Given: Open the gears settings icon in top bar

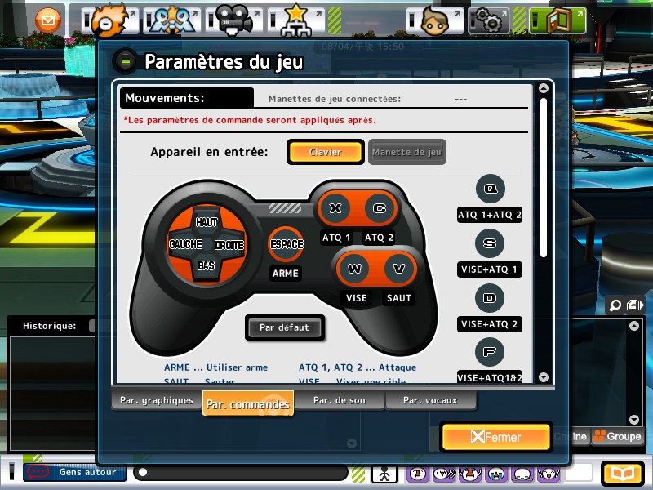Looking at the screenshot, I should click(x=489, y=20).
